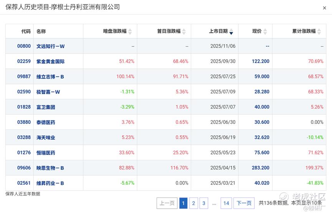Go to next page 下一页

(244, 203)
